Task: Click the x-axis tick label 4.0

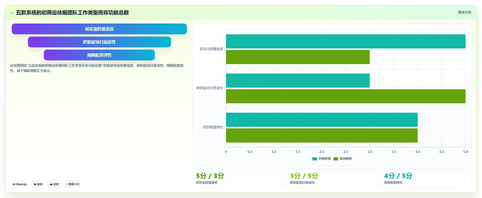Action: pos(418,152)
